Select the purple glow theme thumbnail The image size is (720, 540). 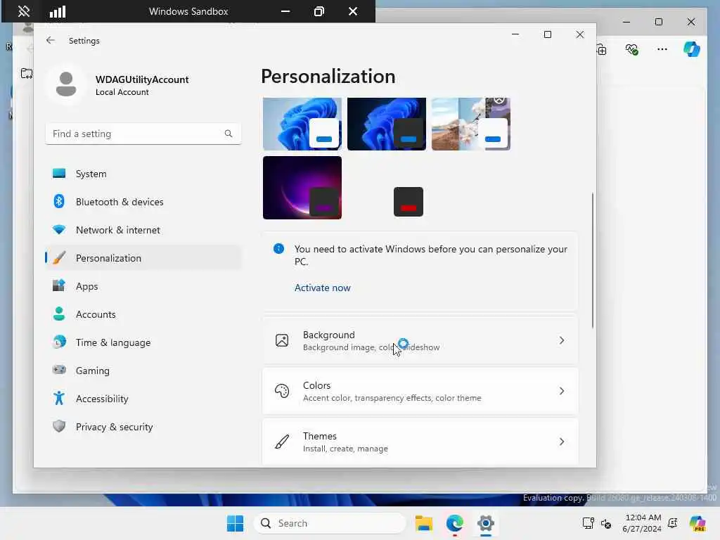tap(302, 188)
